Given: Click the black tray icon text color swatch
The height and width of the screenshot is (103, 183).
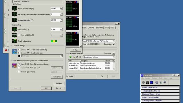Looking at the screenshot, I should pyautogui.click(x=19, y=56).
